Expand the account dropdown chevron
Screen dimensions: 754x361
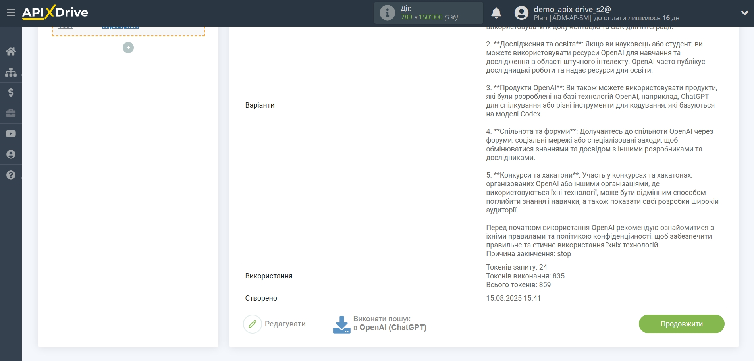pos(744,13)
